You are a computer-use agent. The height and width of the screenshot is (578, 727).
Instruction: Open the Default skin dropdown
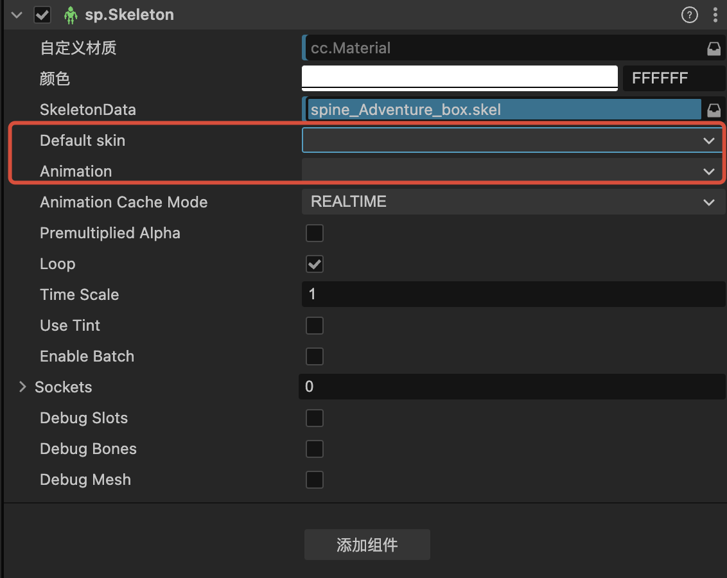coord(513,141)
